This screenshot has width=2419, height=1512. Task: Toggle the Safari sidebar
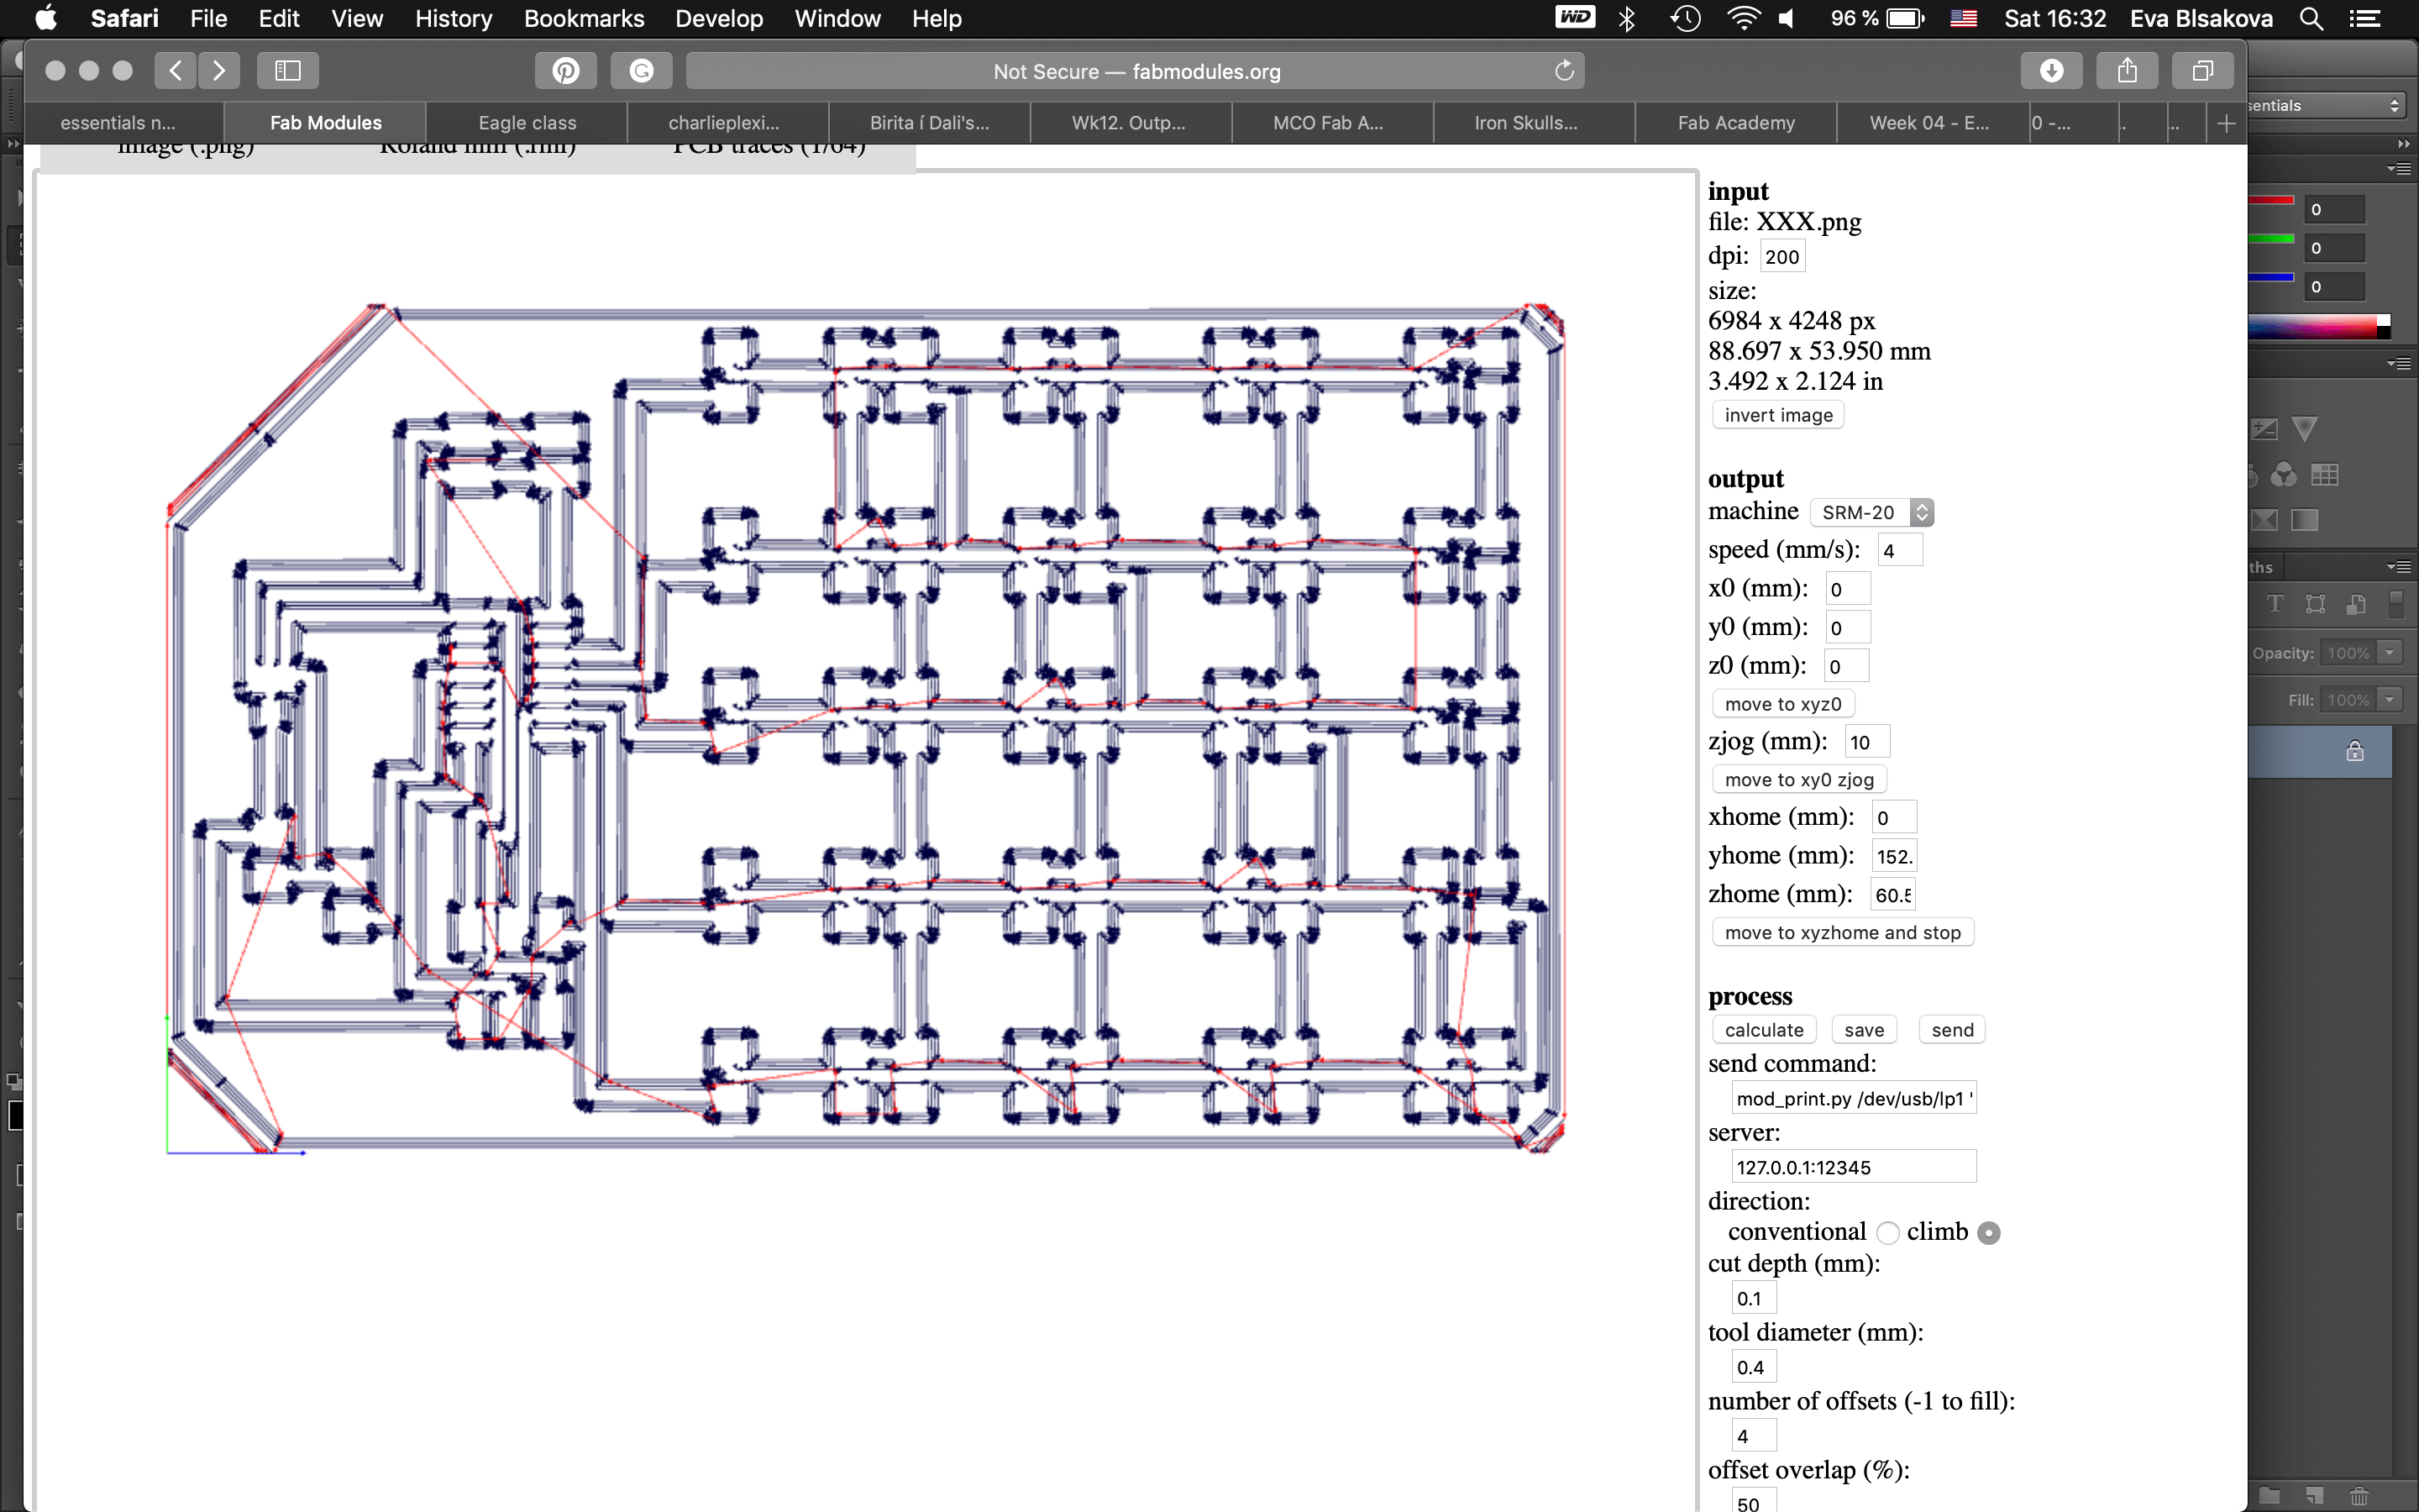[288, 71]
